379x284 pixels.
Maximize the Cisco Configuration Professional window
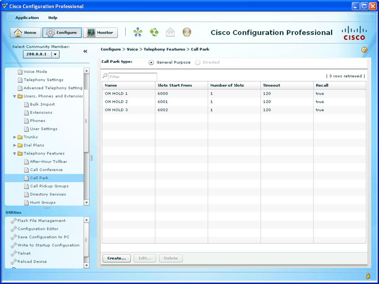pyautogui.click(x=364, y=6)
